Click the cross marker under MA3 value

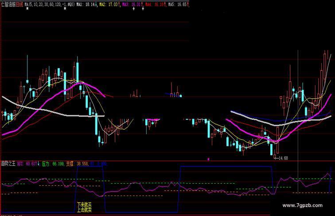[x=134, y=8]
